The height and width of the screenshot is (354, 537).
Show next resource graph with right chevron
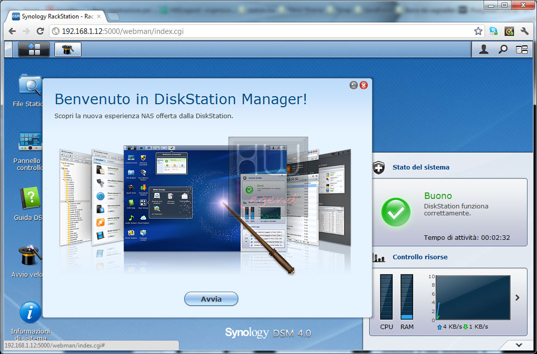pos(518,298)
